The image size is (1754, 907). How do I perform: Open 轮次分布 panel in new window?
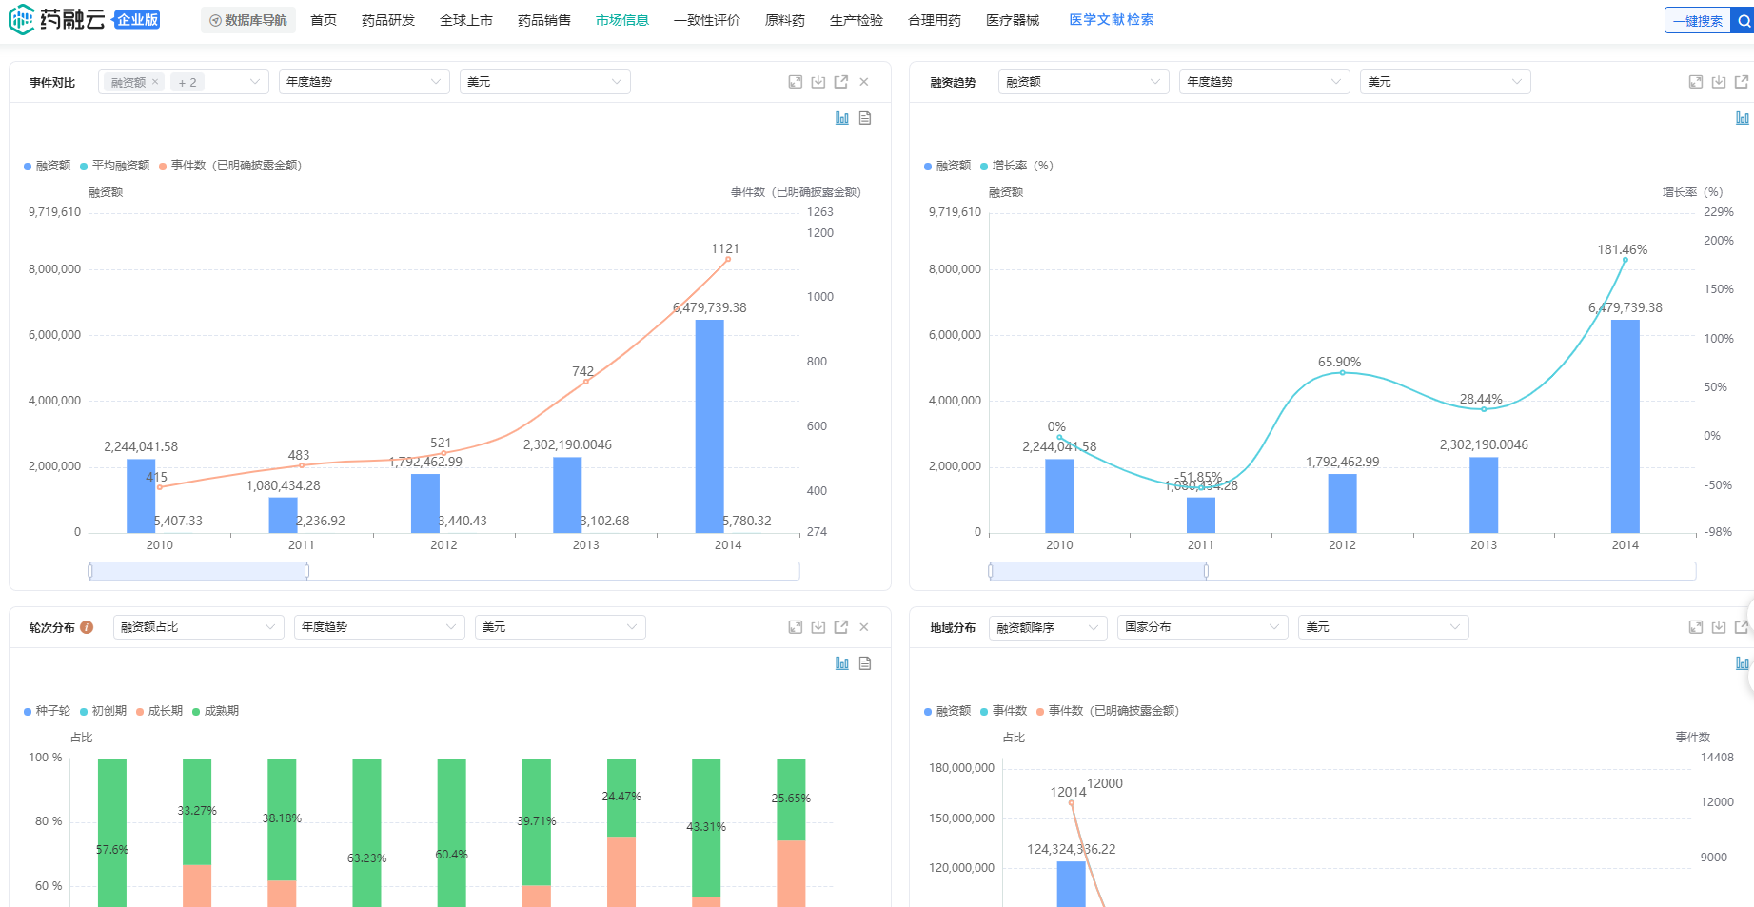(841, 627)
